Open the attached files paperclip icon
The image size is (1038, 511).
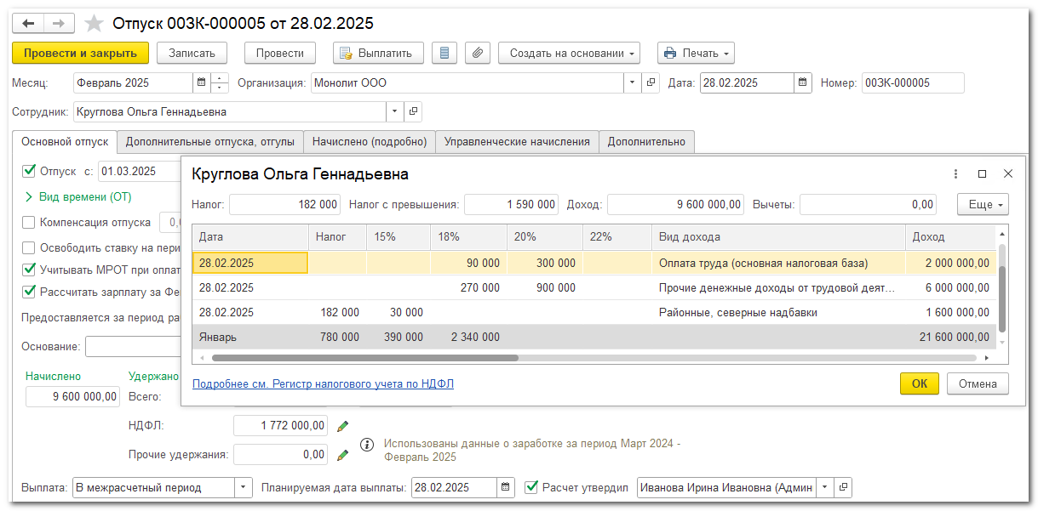tap(478, 53)
